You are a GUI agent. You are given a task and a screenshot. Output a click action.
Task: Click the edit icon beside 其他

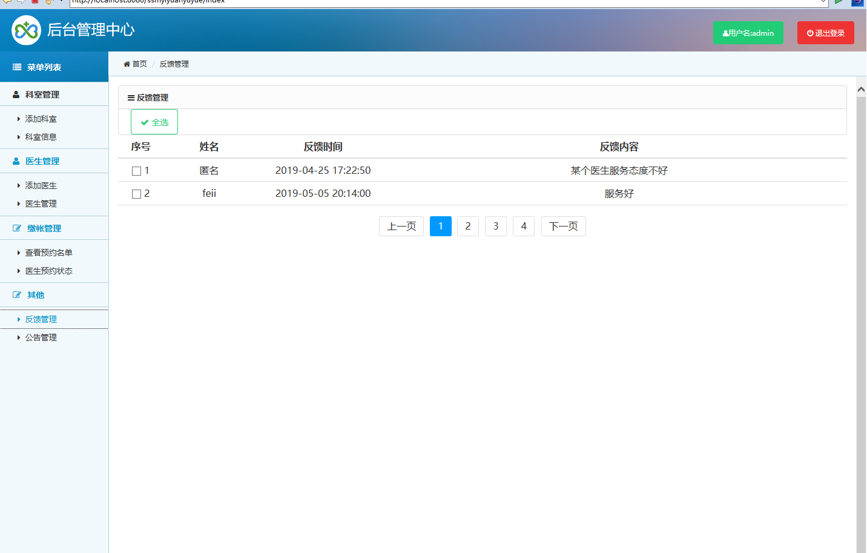pyautogui.click(x=17, y=295)
